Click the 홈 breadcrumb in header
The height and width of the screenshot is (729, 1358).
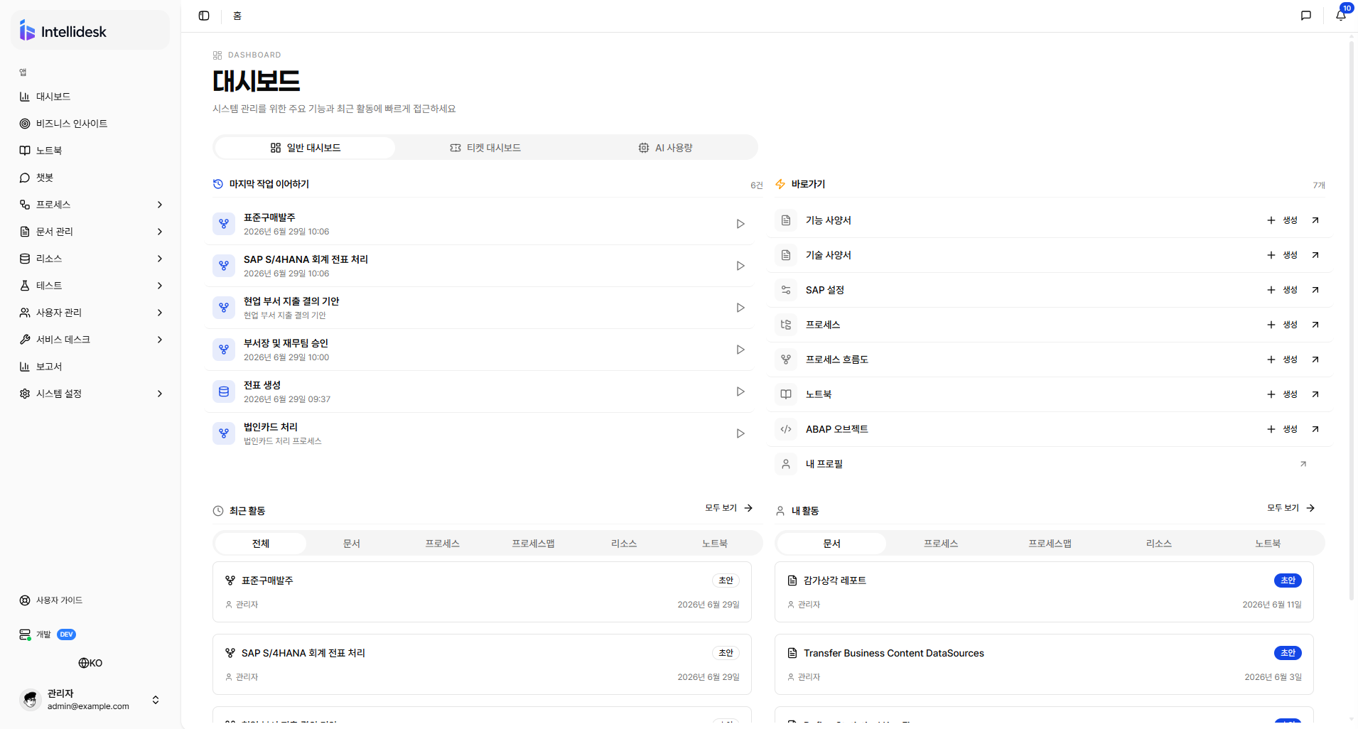coord(237,16)
